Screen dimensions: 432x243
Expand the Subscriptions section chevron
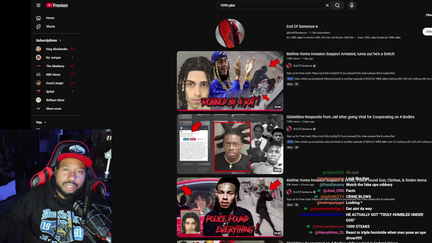click(60, 40)
